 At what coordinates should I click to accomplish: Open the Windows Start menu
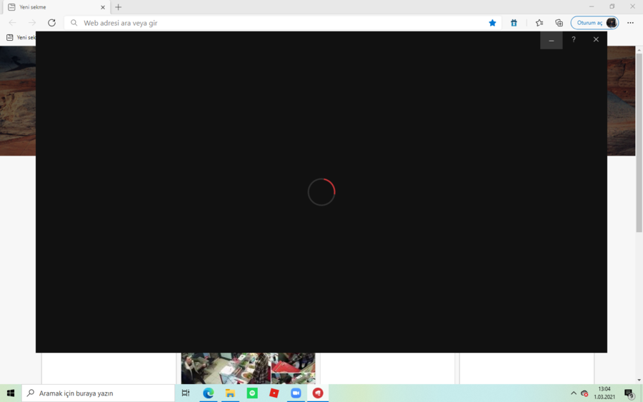(x=11, y=393)
